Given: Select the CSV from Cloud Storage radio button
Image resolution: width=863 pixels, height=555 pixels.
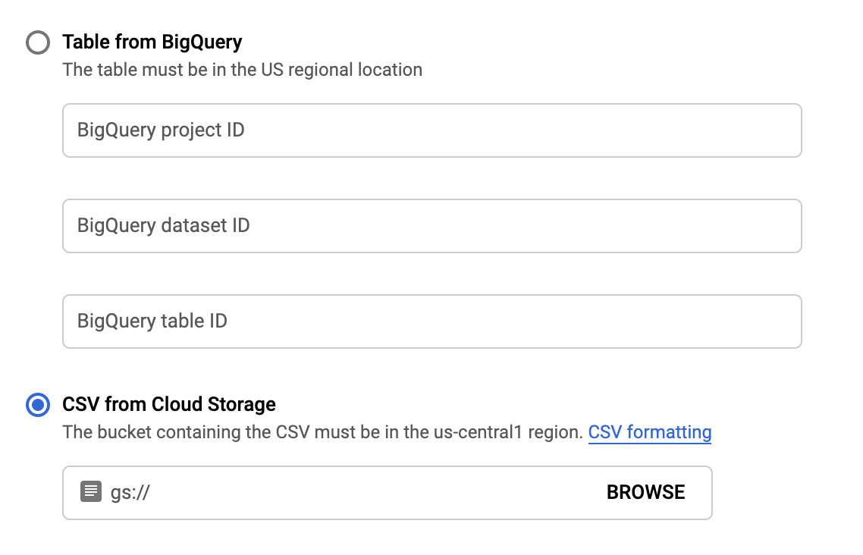Looking at the screenshot, I should click(37, 405).
